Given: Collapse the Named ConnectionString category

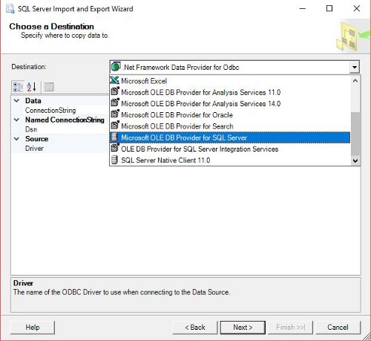Looking at the screenshot, I should tap(17, 120).
